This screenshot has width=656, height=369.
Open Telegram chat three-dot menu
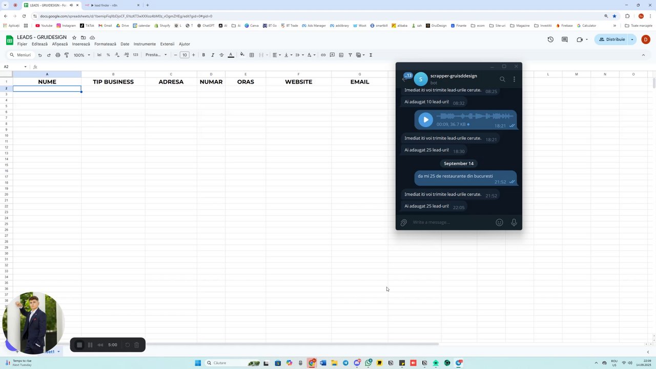coord(514,79)
